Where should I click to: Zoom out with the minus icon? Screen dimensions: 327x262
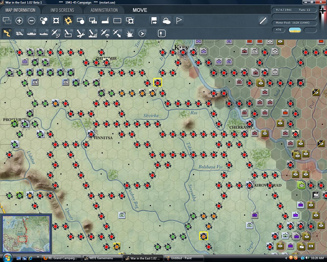click(31, 20)
